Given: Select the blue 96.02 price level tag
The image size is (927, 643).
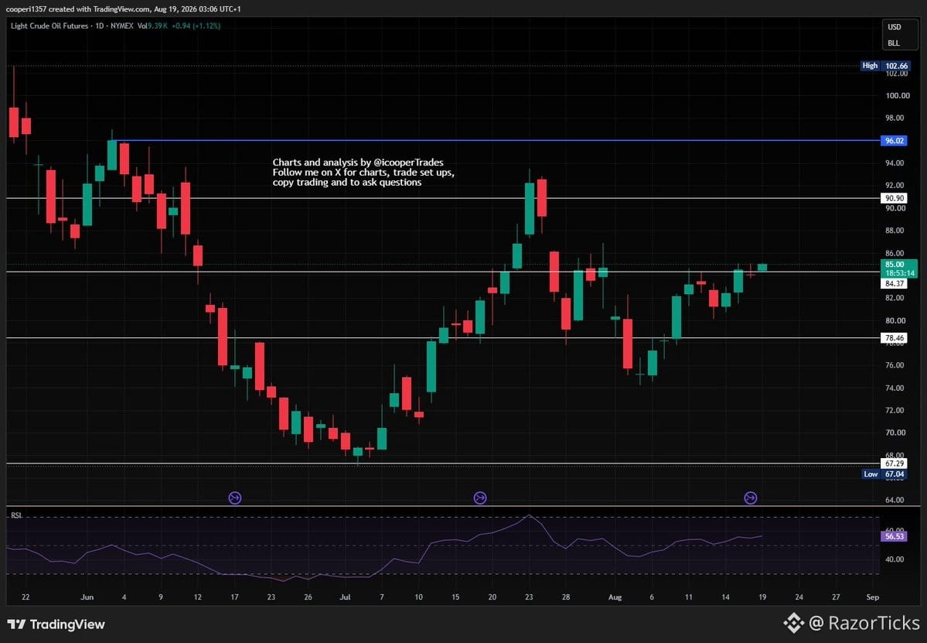Looking at the screenshot, I should tap(894, 141).
